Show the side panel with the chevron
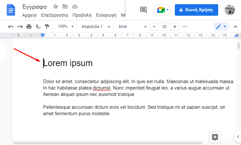The height and width of the screenshot is (145, 241). pos(238,136)
